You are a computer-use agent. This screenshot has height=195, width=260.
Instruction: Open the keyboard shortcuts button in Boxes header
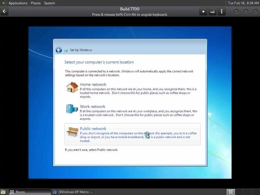213,12
